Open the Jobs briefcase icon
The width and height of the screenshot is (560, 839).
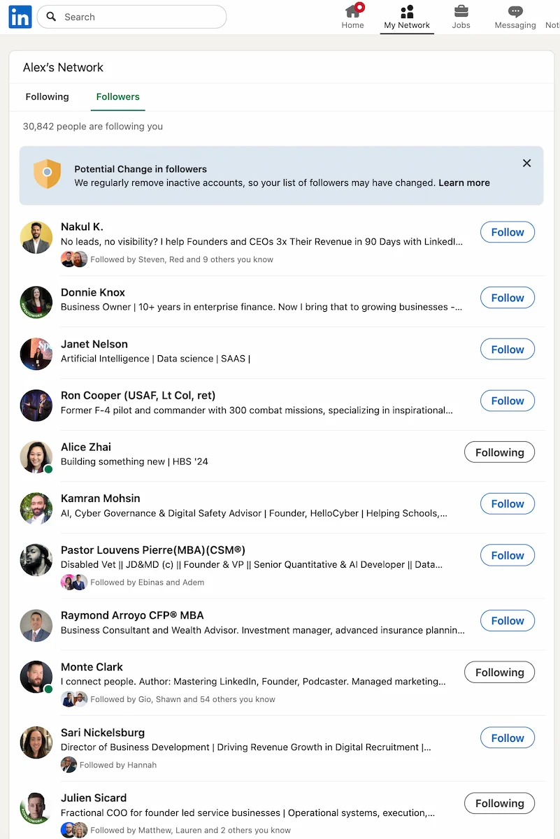(461, 13)
